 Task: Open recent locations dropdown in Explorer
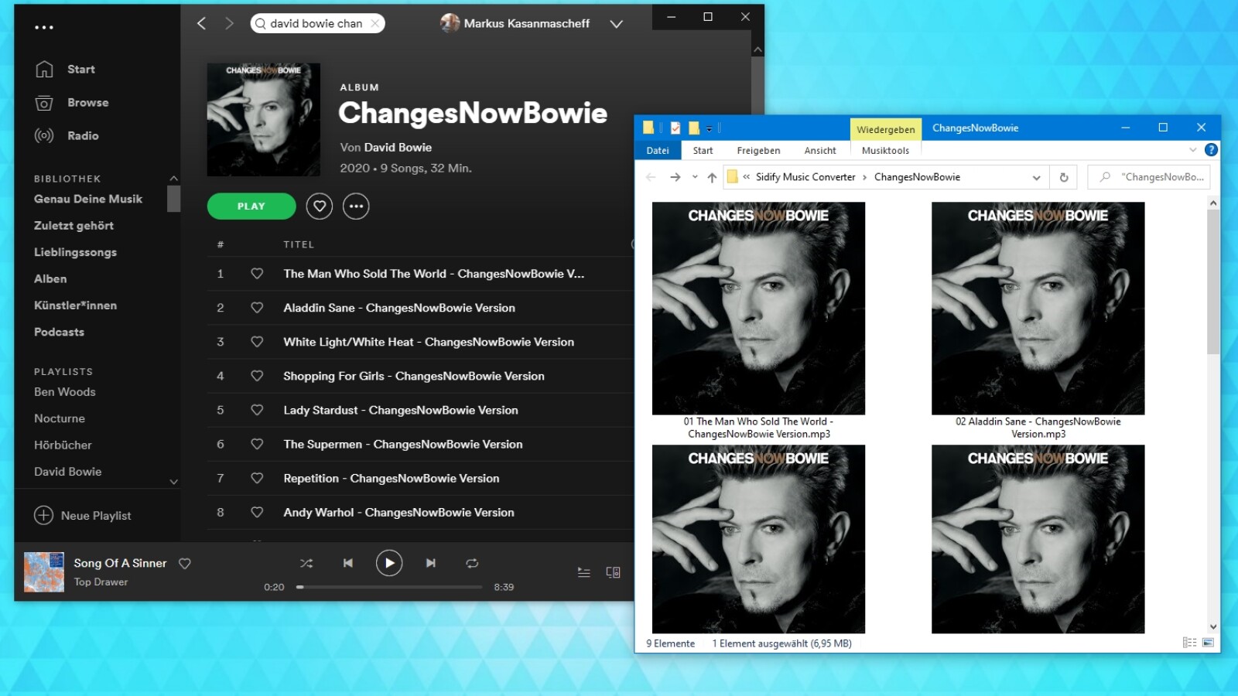[695, 177]
